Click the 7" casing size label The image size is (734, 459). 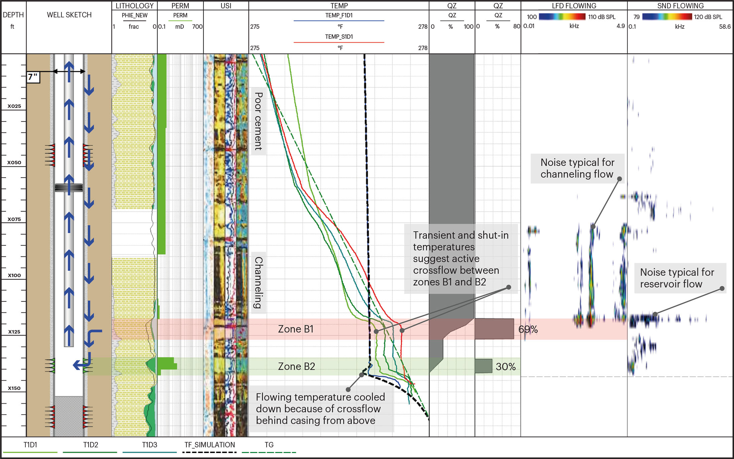coord(33,77)
